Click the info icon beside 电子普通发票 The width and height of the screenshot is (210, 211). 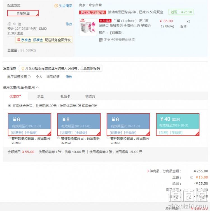point(29,77)
